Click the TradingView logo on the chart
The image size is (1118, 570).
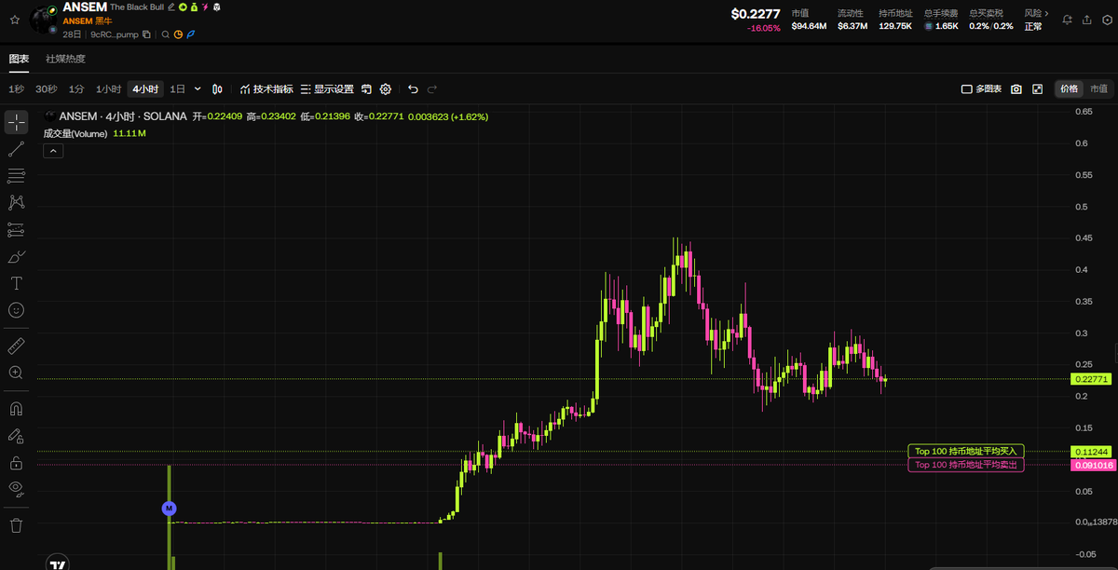click(x=57, y=563)
